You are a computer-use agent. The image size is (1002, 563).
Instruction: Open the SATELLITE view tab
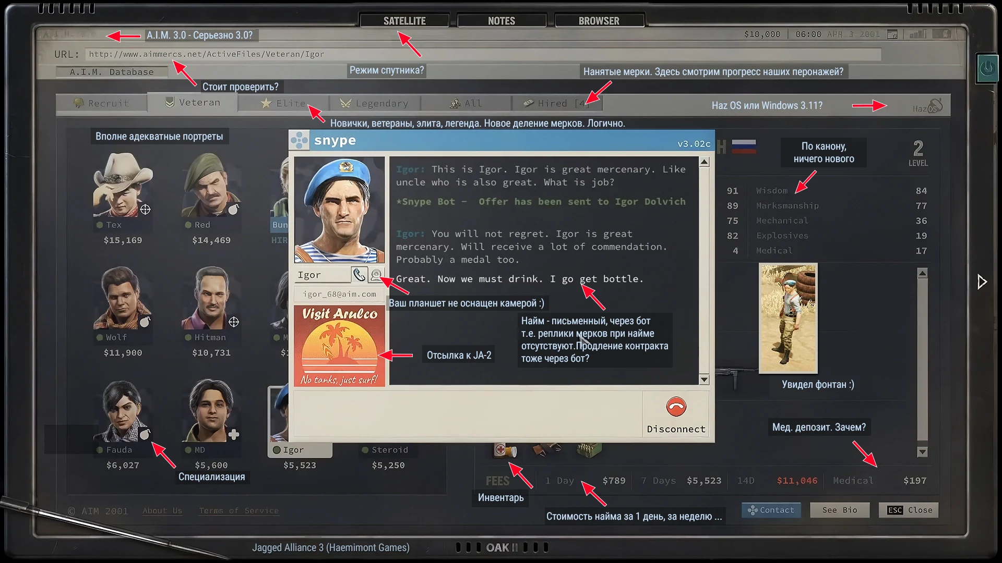[404, 21]
